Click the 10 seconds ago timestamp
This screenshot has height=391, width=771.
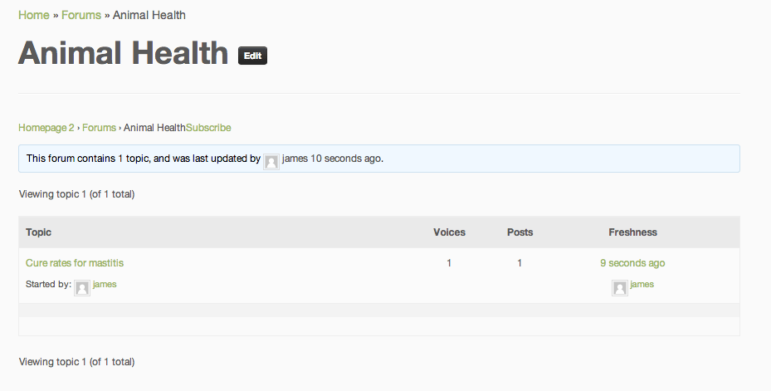click(346, 158)
